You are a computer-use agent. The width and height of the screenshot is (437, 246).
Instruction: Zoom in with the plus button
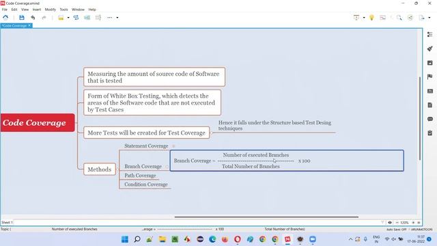(x=413, y=222)
